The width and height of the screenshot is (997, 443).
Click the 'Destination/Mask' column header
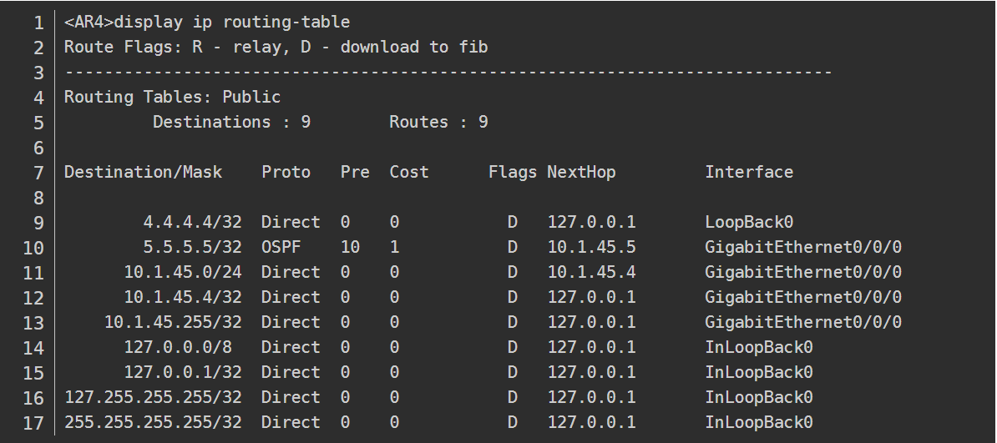143,172
